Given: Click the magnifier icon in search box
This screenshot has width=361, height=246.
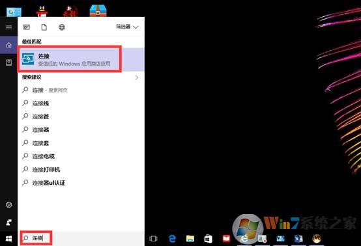Looking at the screenshot, I should (x=25, y=238).
